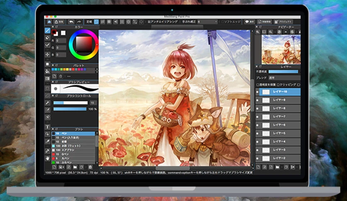
Task: Click プロジェクト button in toolbar
Action: tap(283, 22)
